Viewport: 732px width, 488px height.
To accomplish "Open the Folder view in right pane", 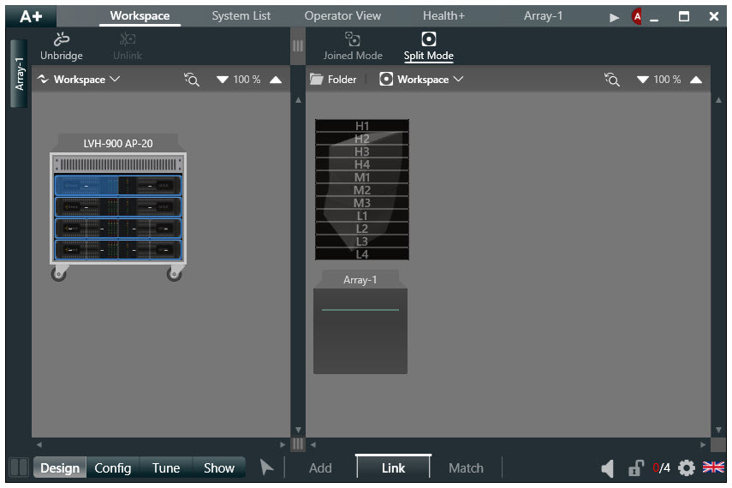I will [333, 80].
